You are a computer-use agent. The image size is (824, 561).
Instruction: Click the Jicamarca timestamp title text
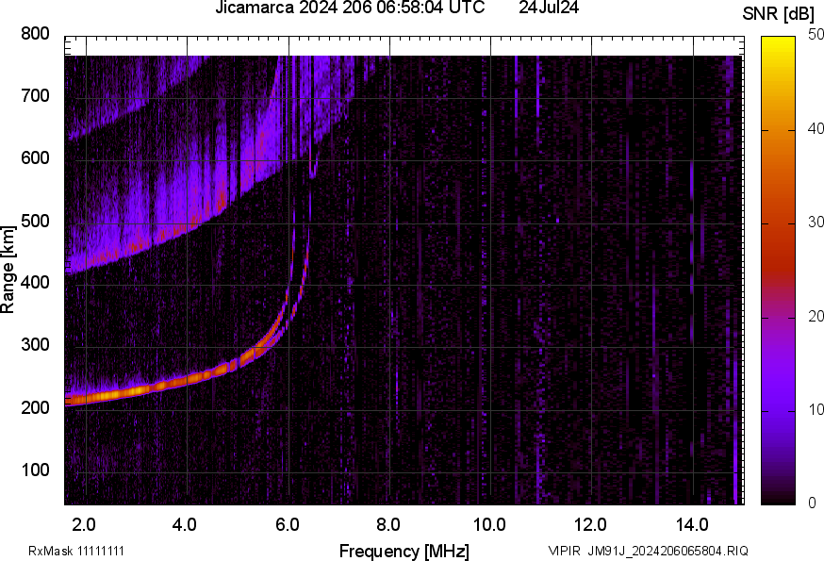click(350, 8)
